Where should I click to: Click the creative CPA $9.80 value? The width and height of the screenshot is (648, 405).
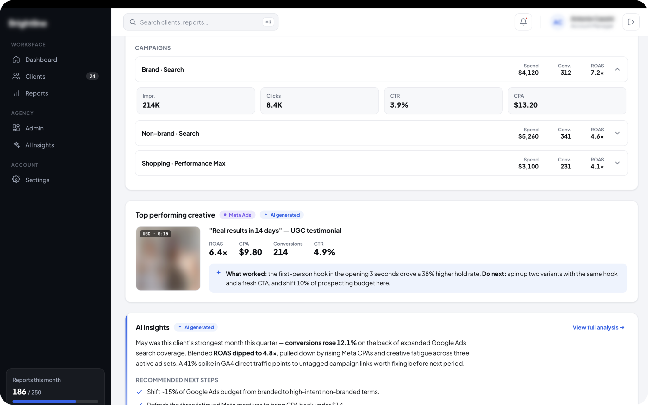point(250,252)
